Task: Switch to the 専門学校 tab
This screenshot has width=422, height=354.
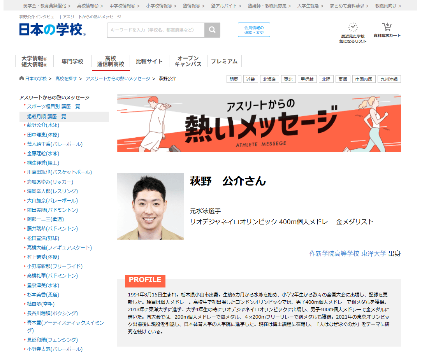Action: (x=72, y=61)
